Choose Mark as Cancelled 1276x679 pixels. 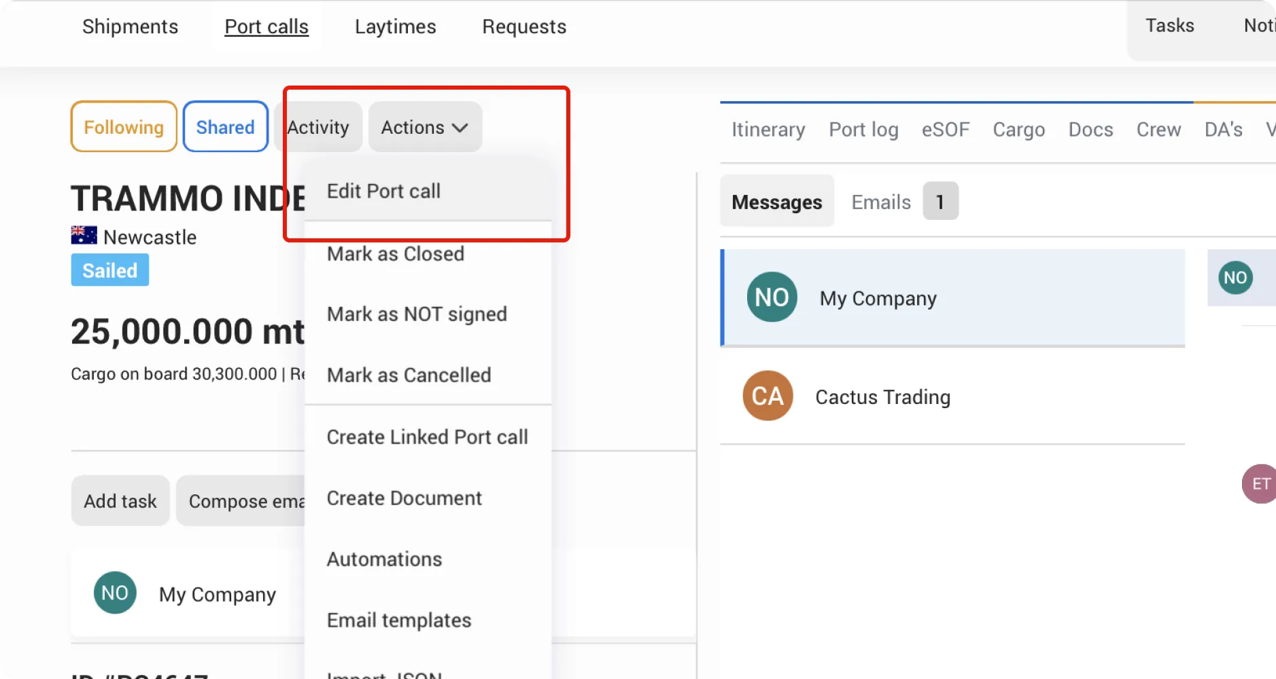428,375
